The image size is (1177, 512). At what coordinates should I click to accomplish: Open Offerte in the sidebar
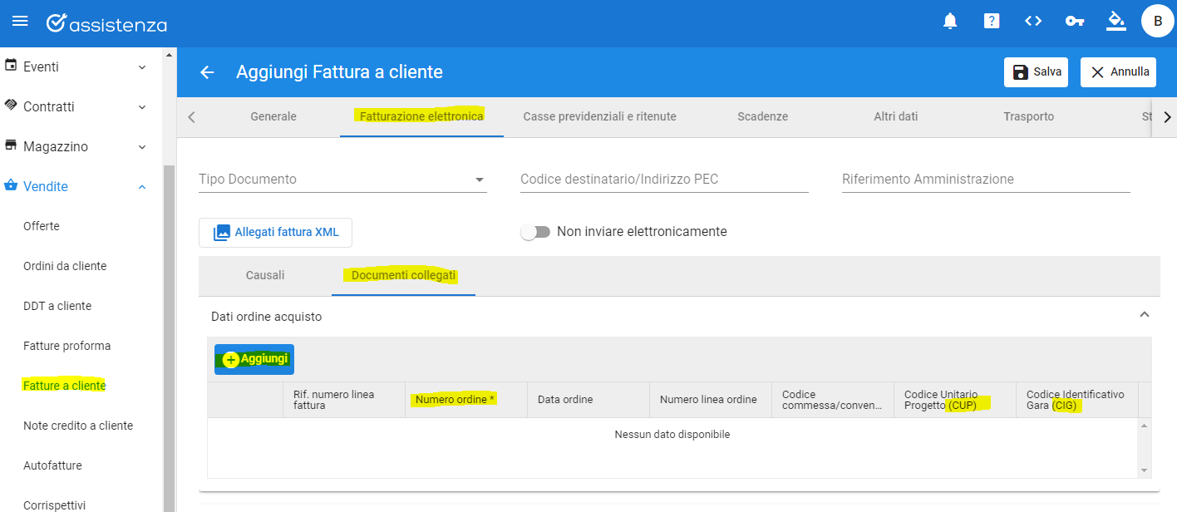pos(42,226)
